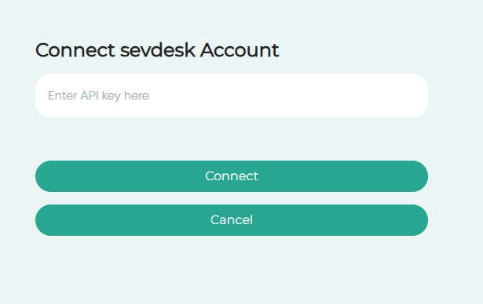The image size is (483, 304).
Task: Click the Cancel button
Action: pos(232,220)
